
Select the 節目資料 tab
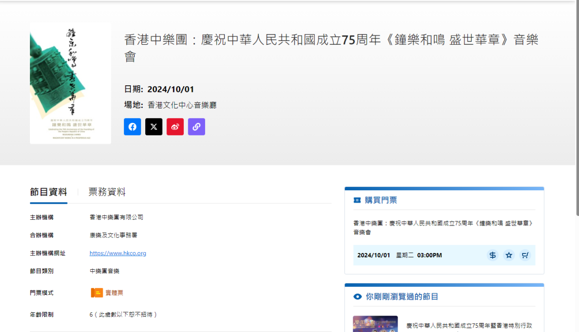click(48, 192)
